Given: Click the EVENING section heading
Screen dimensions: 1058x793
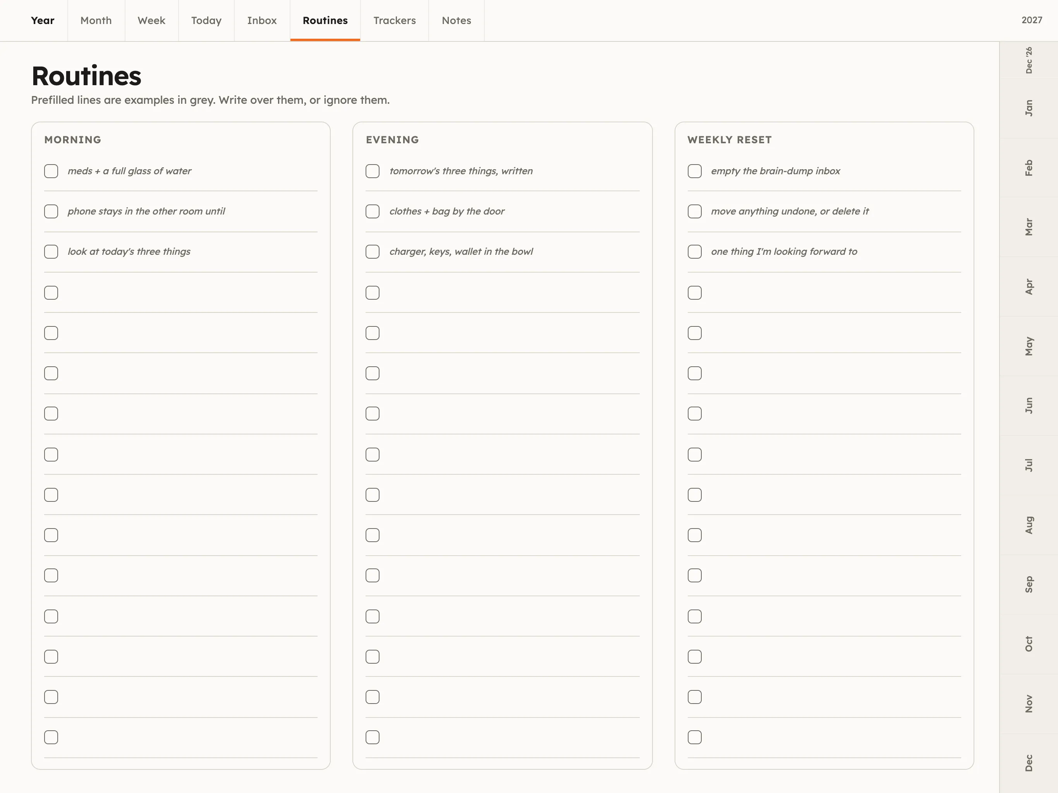Looking at the screenshot, I should [393, 140].
